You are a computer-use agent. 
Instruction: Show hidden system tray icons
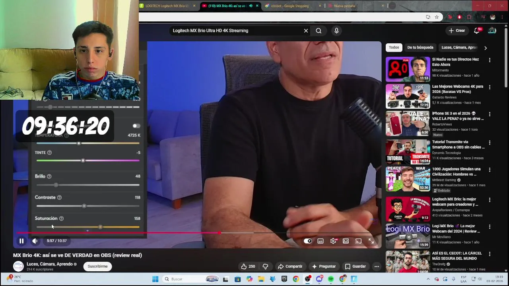click(428, 279)
